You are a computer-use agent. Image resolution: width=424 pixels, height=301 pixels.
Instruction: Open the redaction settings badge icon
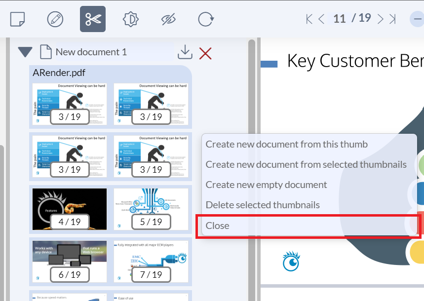[x=131, y=19]
